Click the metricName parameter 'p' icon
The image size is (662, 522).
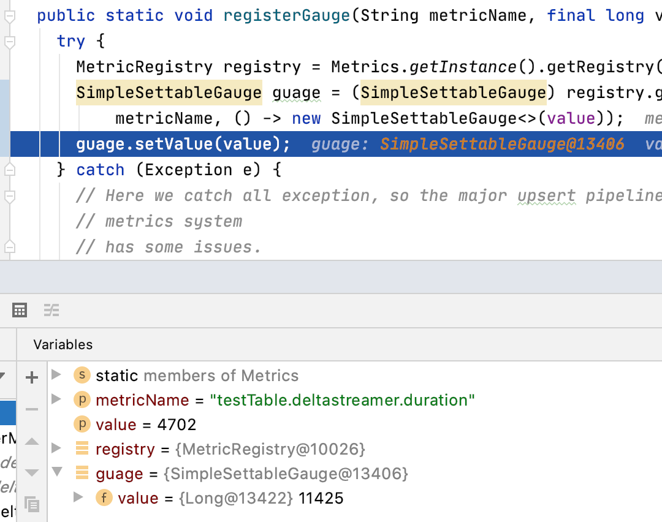[x=82, y=399]
